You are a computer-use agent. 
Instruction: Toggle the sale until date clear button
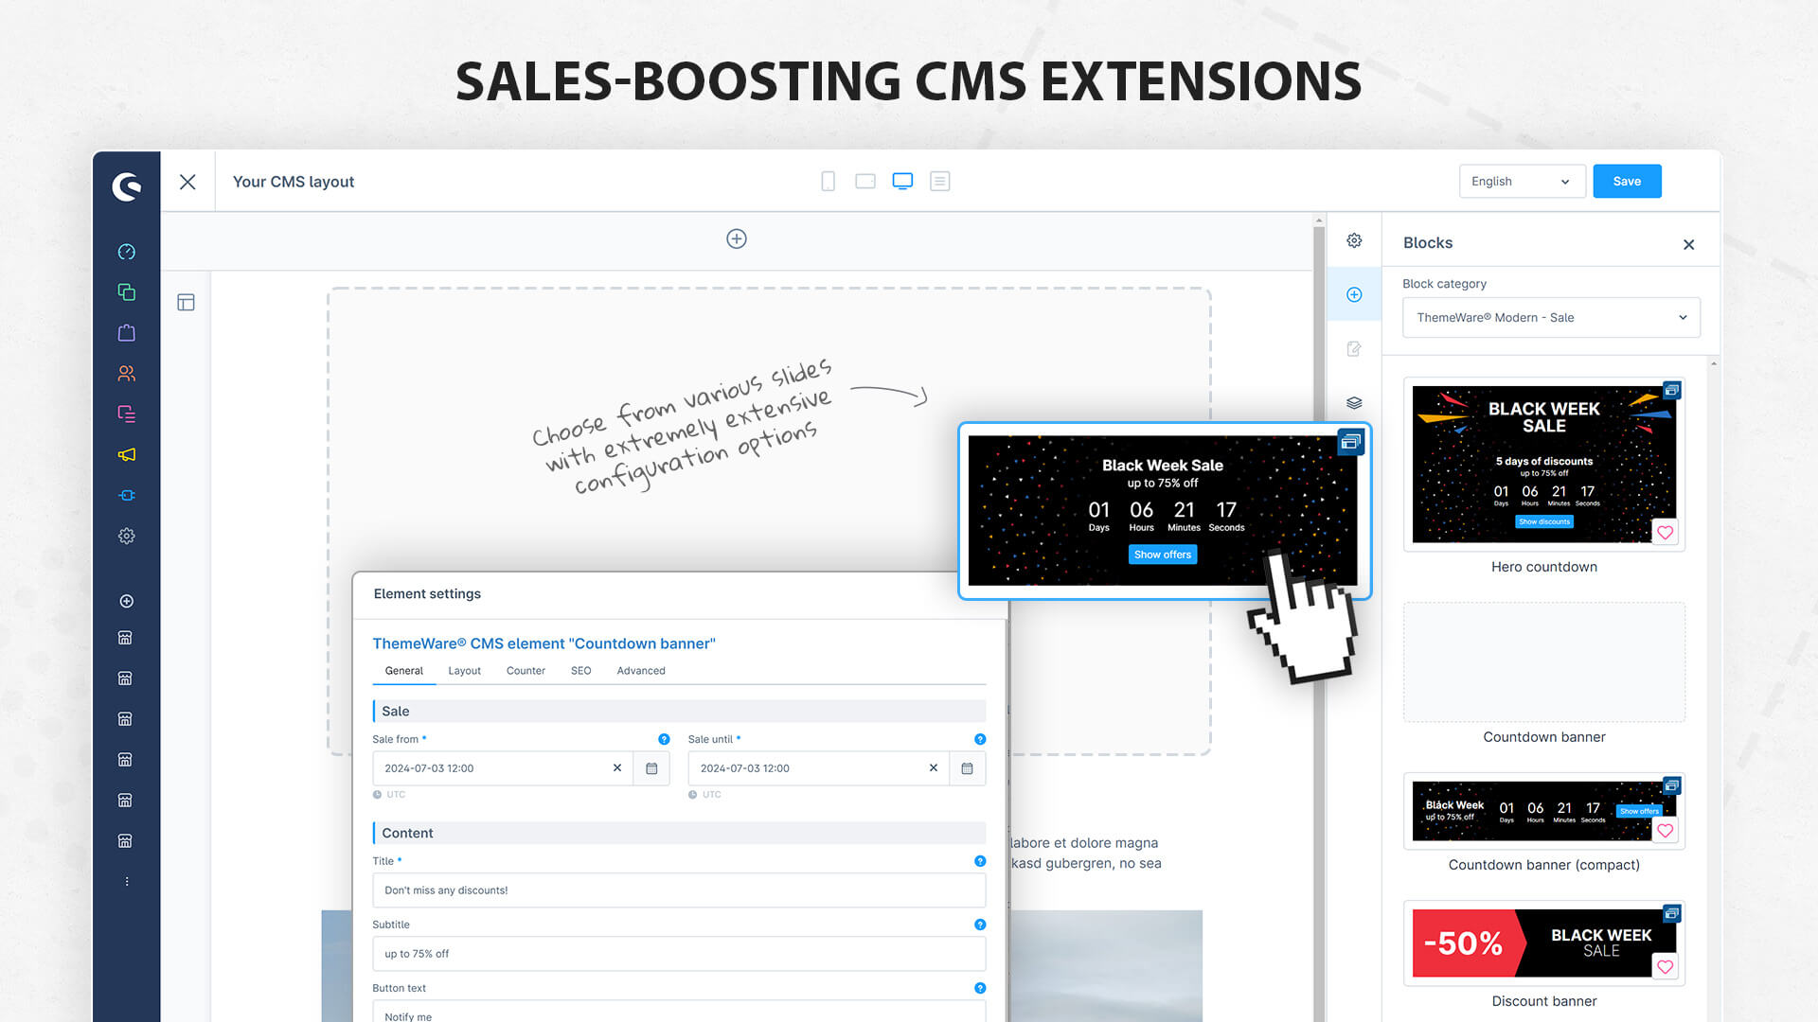point(933,767)
